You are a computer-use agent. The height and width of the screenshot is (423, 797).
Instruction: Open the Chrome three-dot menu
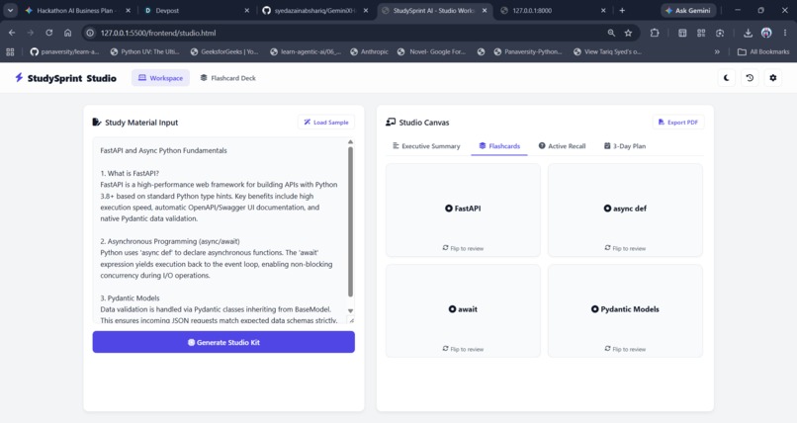point(785,33)
